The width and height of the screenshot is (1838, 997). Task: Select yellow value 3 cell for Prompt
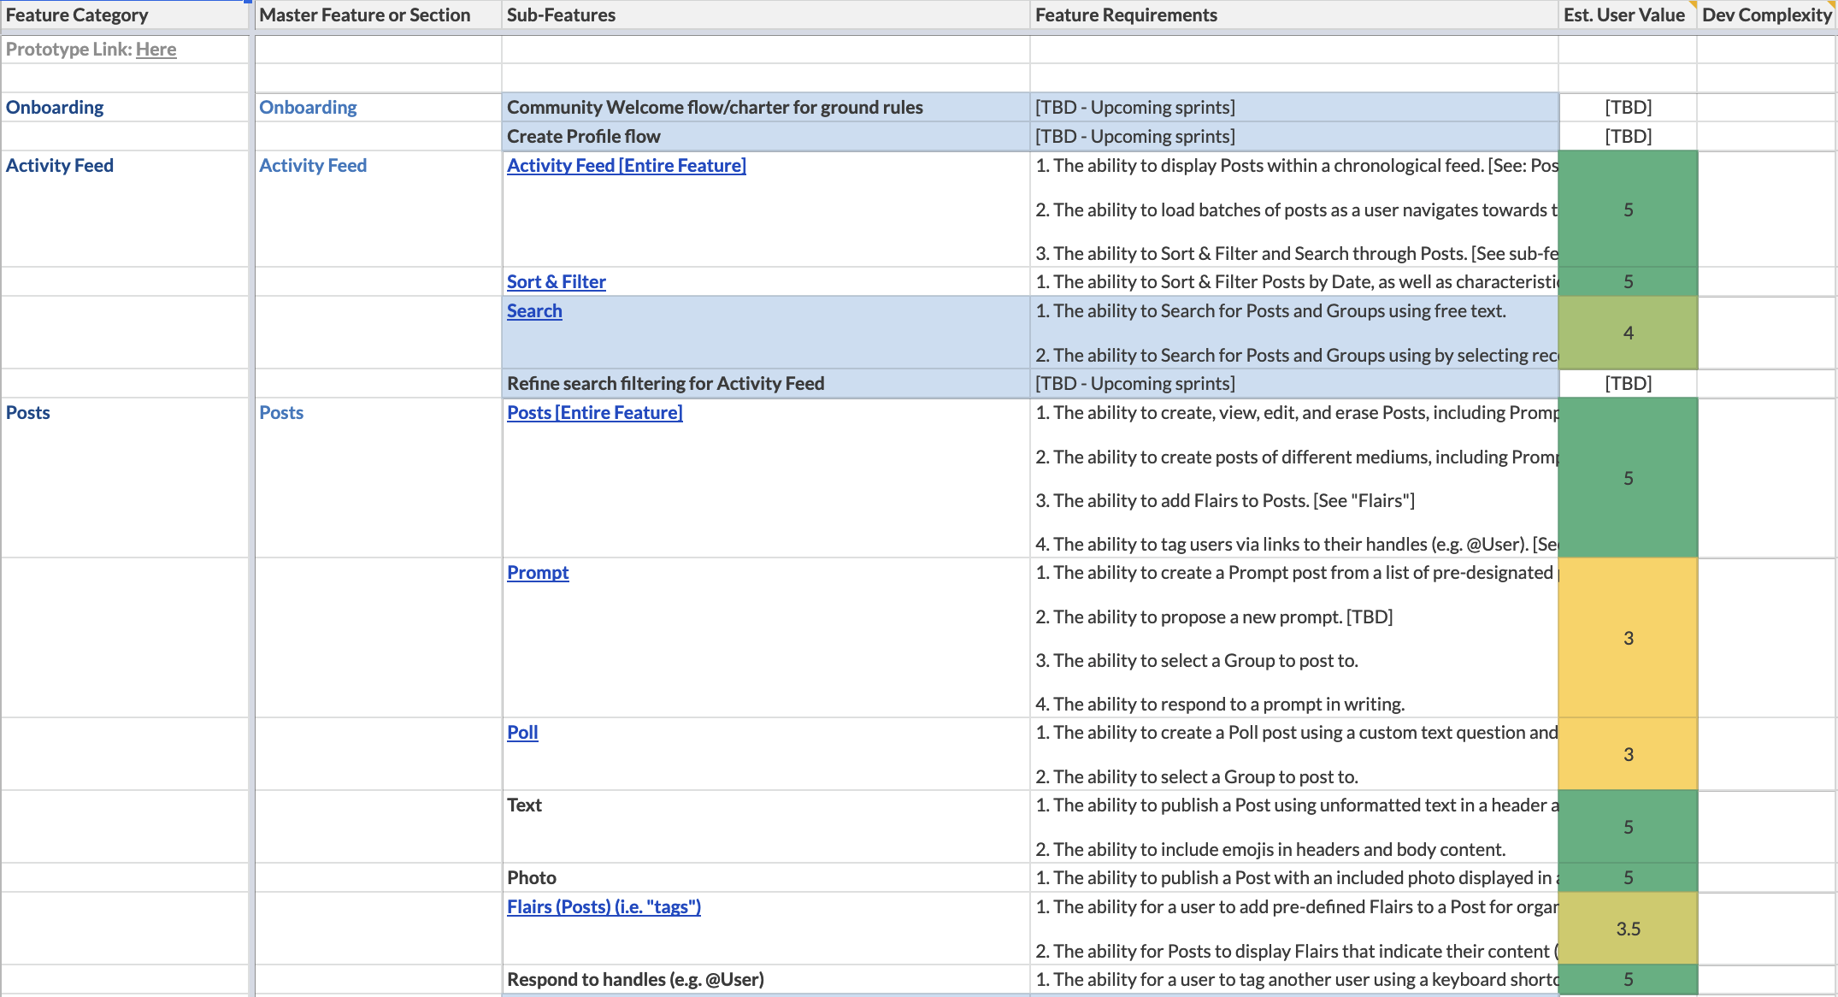(x=1628, y=638)
